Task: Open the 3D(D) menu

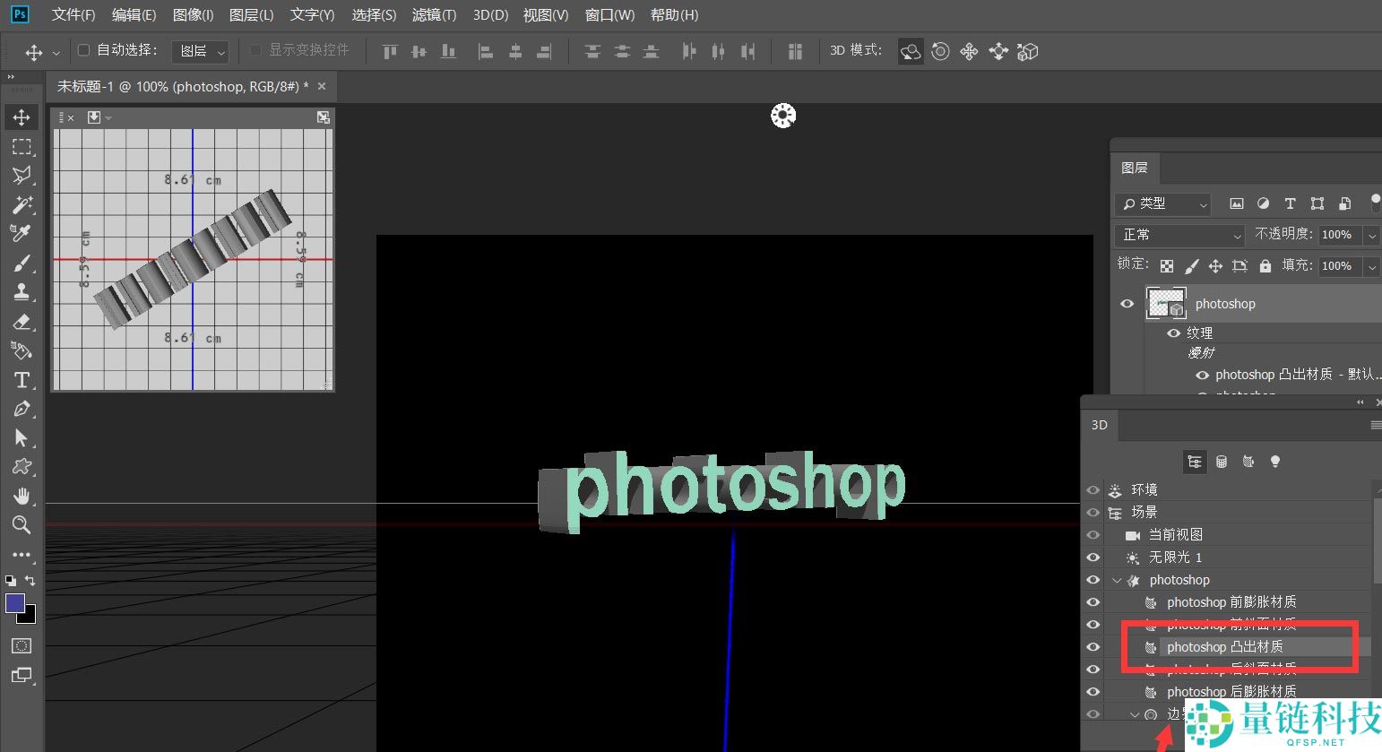Action: tap(490, 15)
